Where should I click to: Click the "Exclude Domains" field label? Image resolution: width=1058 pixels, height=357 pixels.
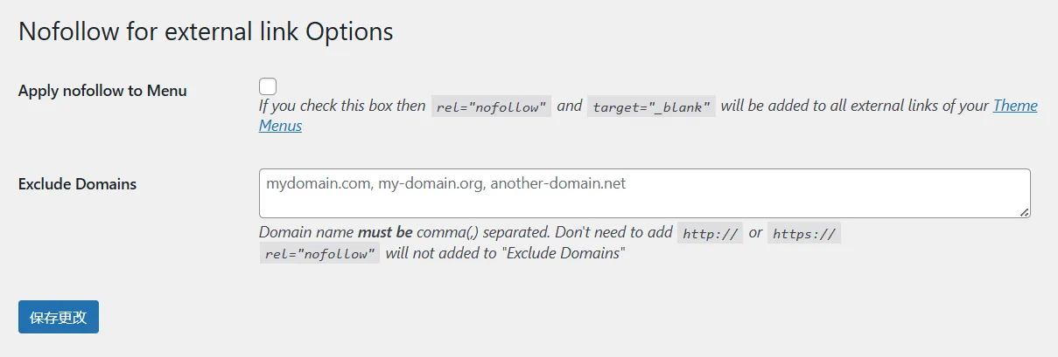click(77, 184)
